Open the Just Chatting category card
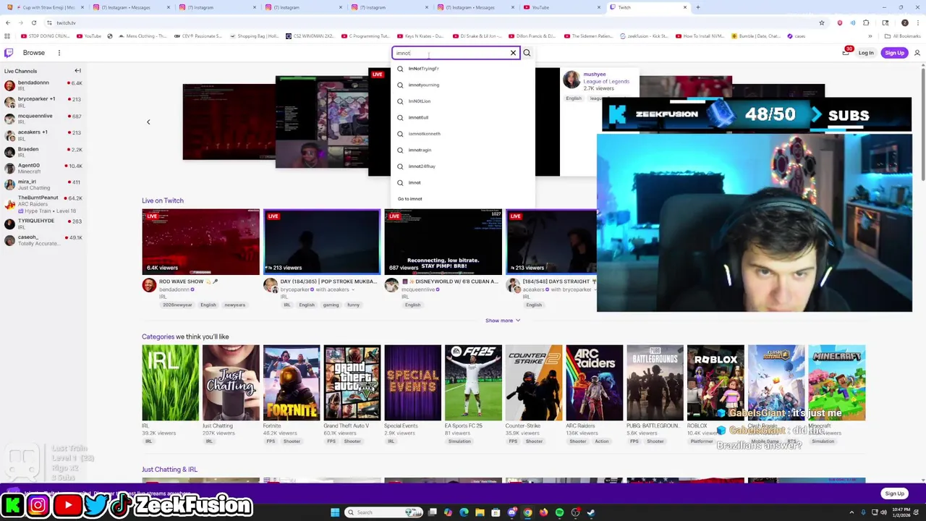 pyautogui.click(x=231, y=383)
